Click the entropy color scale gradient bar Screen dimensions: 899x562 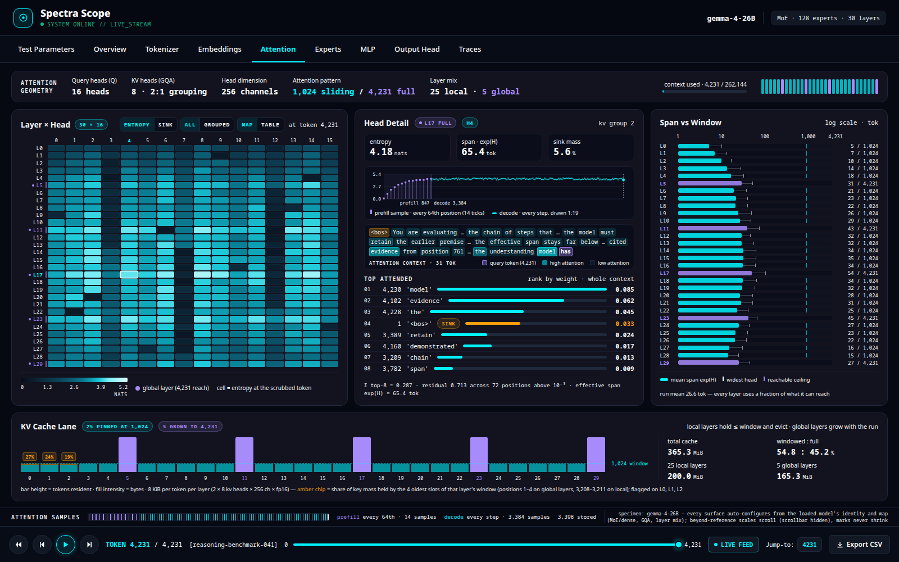point(74,380)
